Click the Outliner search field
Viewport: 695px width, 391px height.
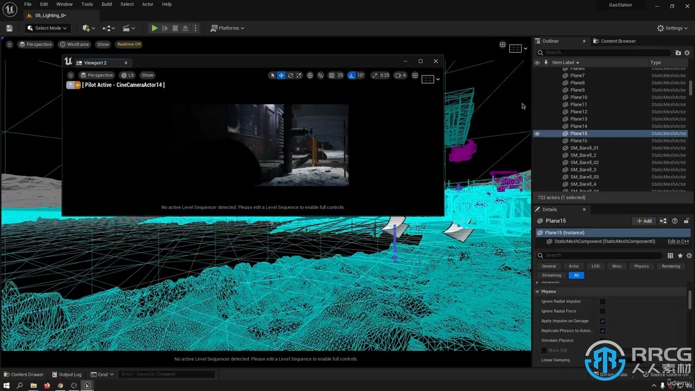(604, 53)
